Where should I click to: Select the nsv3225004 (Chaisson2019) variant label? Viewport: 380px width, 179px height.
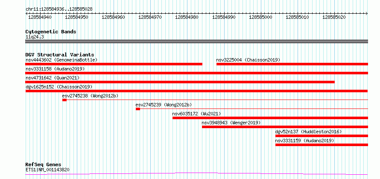click(x=248, y=60)
